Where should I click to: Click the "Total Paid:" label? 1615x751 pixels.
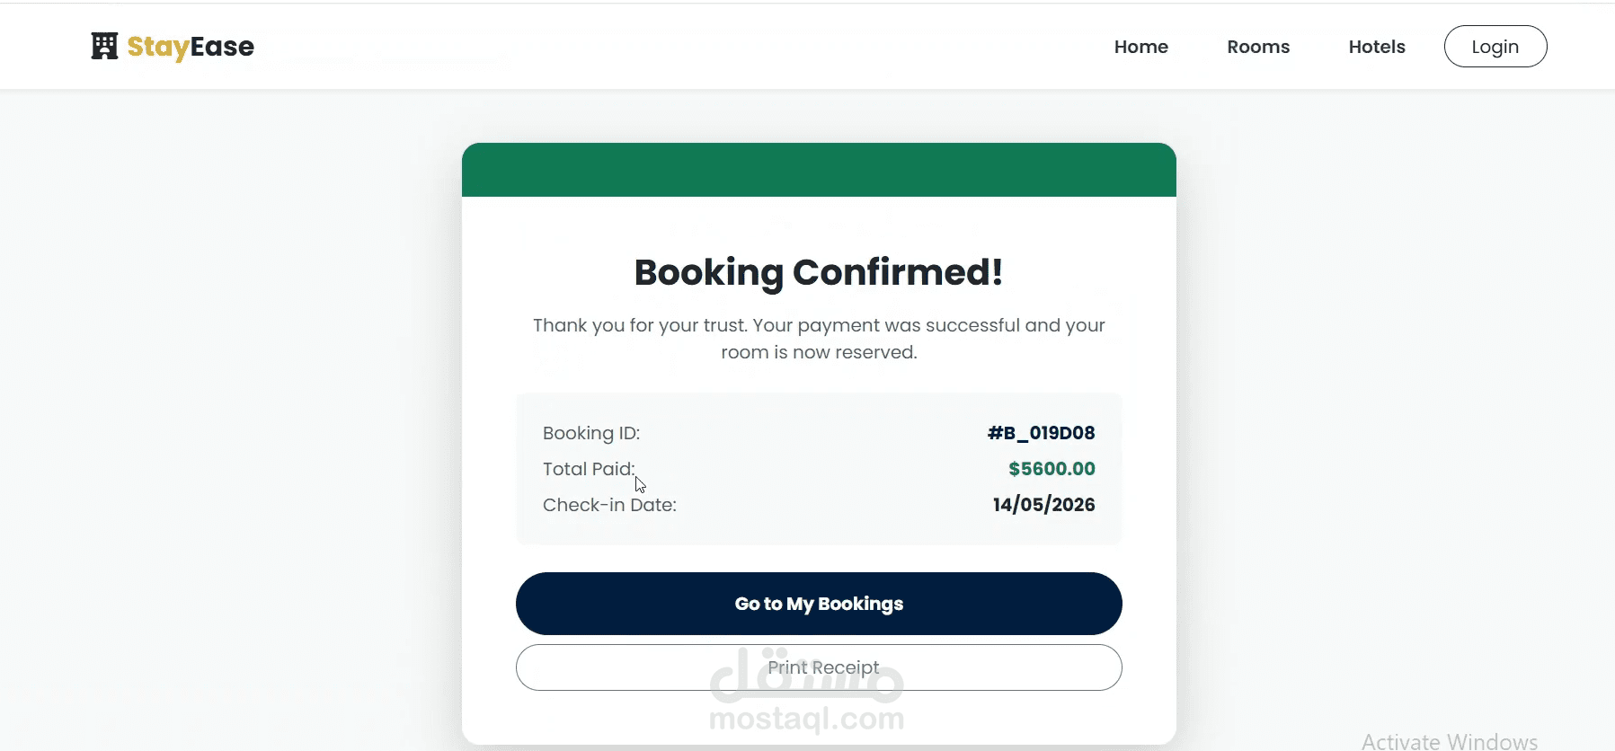(589, 469)
